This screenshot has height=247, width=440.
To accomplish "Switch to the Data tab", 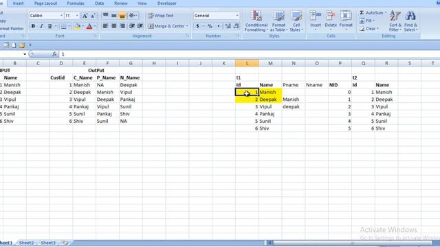I will pyautogui.click(x=99, y=3).
